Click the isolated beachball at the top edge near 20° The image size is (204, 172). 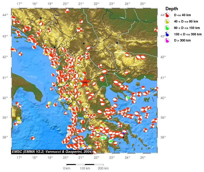point(67,11)
